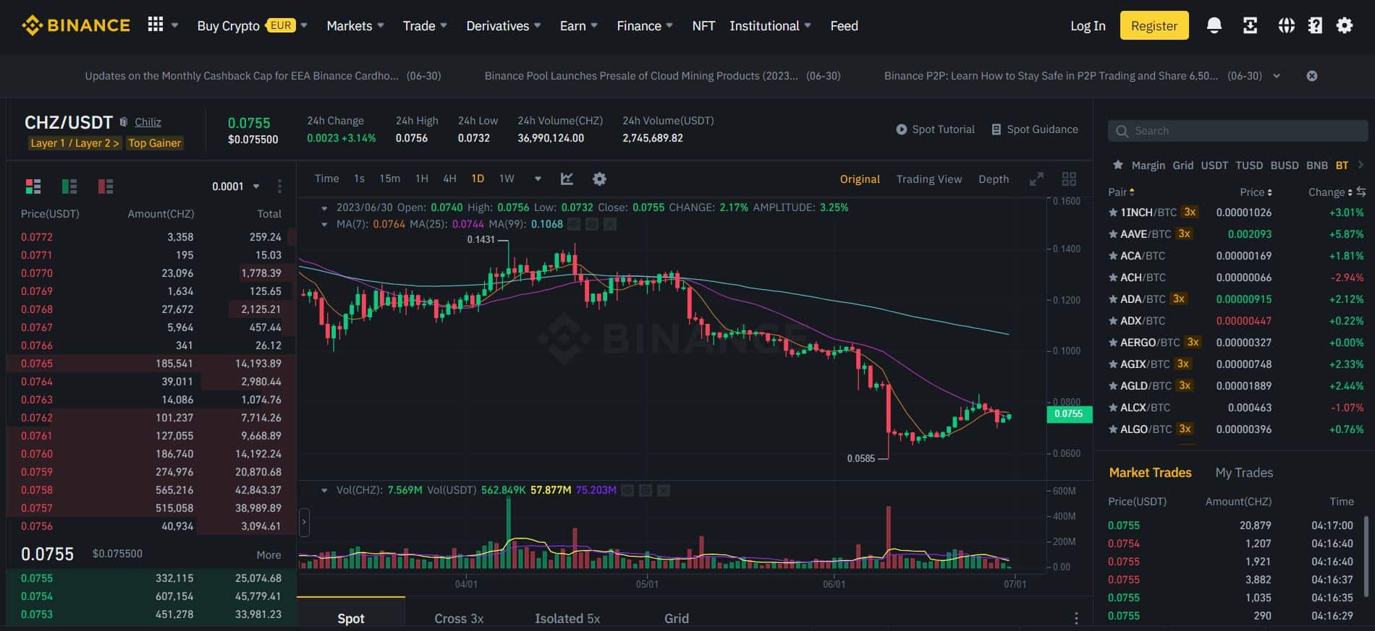Open multi-chart grid layout icon
The height and width of the screenshot is (631, 1375).
coord(1069,179)
